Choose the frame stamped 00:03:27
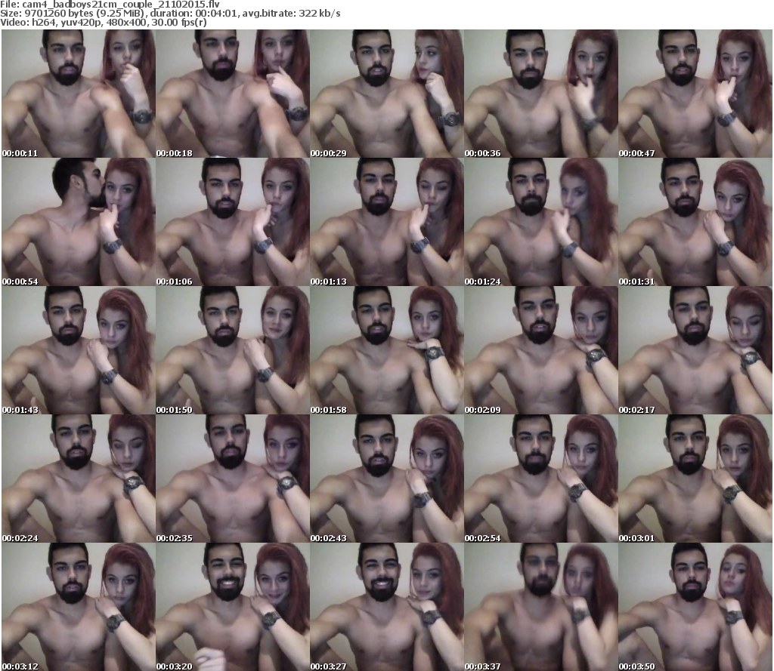The height and width of the screenshot is (671, 774). click(x=387, y=606)
